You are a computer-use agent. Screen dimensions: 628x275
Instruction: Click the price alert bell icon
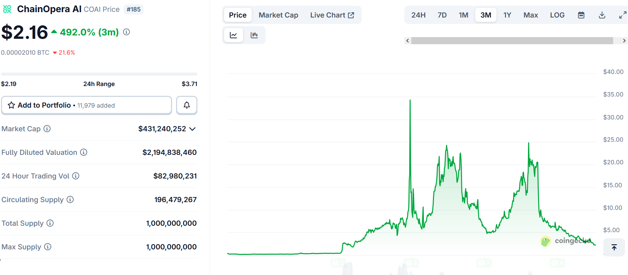187,105
